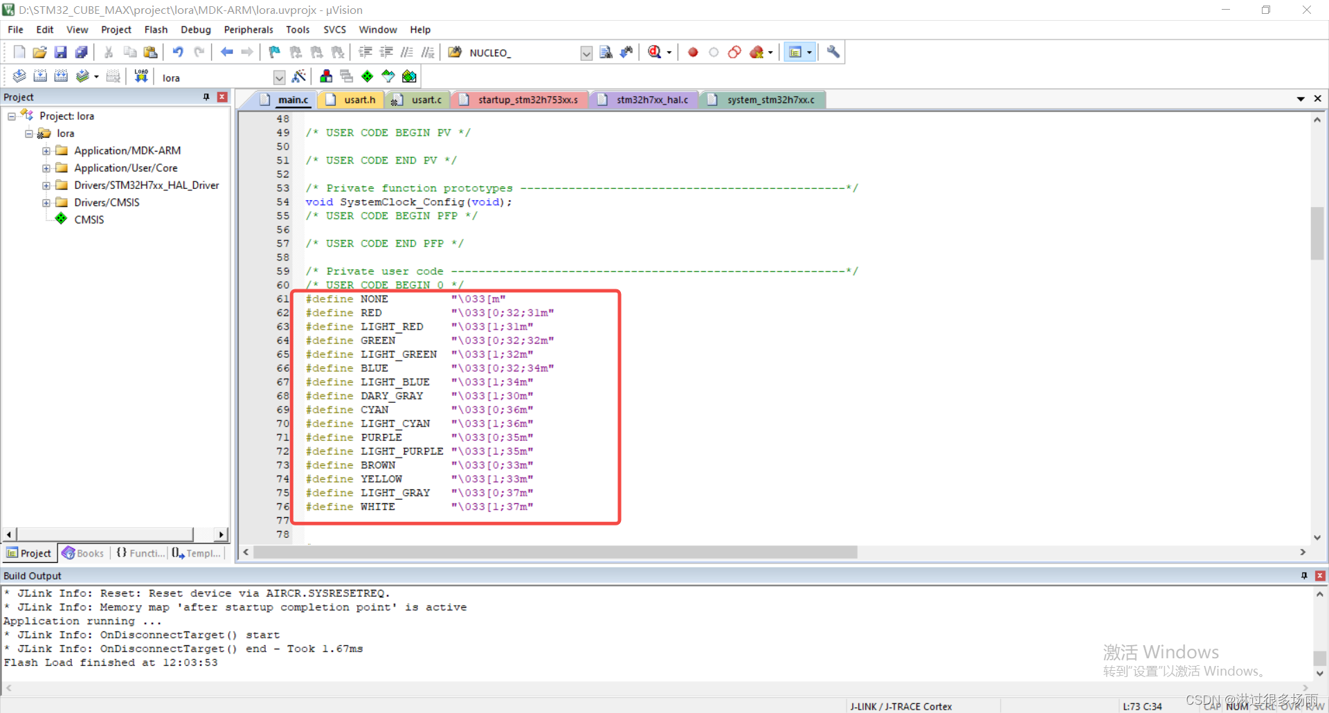
Task: Insert a breakpoint with red dot icon
Action: (692, 52)
